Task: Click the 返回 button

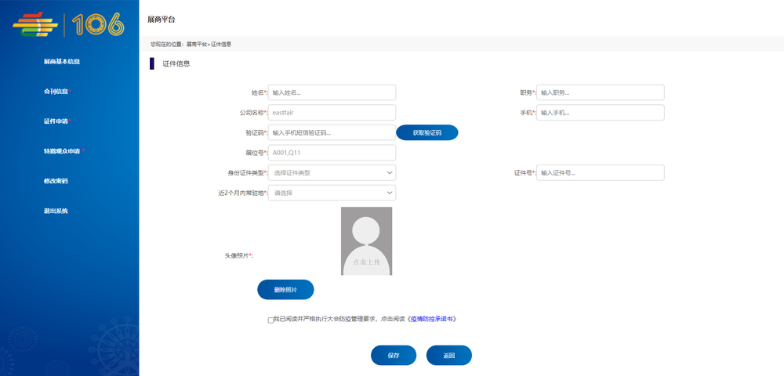Action: click(448, 356)
